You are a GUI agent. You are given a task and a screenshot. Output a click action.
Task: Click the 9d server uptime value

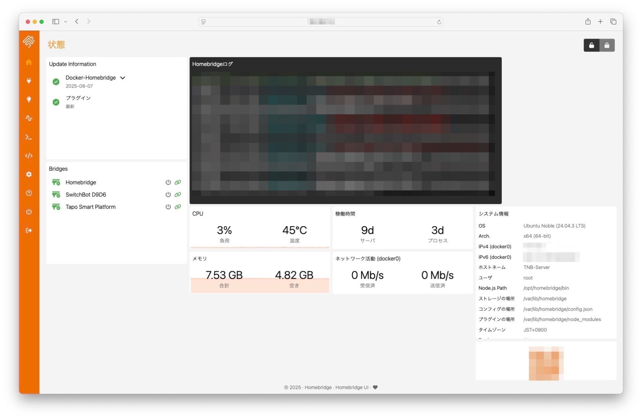(367, 230)
